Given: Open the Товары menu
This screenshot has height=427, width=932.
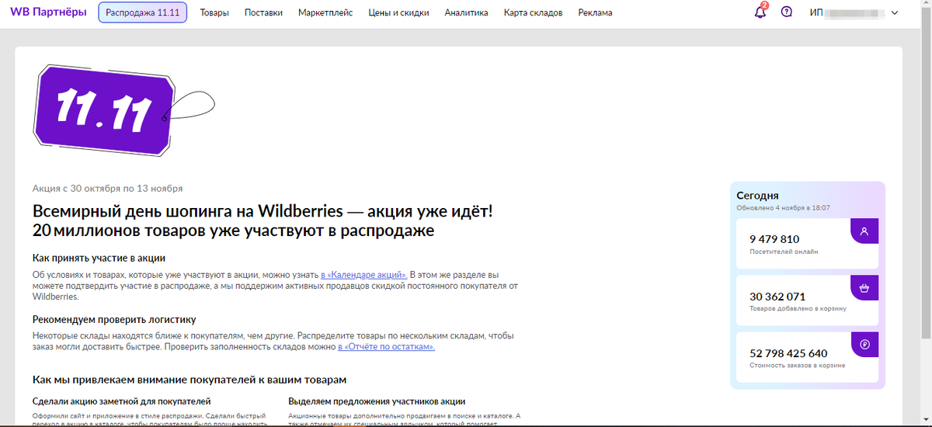Looking at the screenshot, I should (214, 12).
